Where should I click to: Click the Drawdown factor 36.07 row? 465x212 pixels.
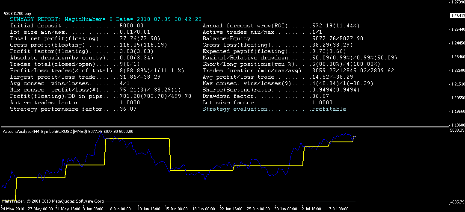tap(265, 96)
